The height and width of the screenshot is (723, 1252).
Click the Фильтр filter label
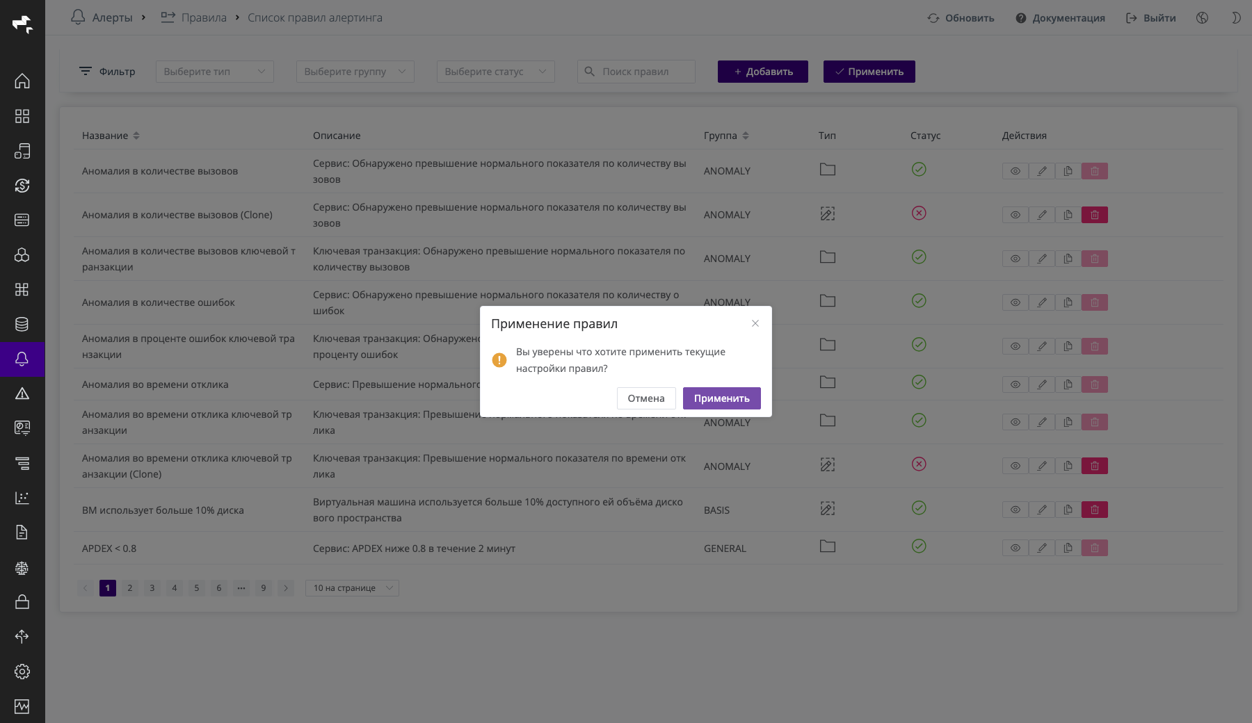(107, 72)
